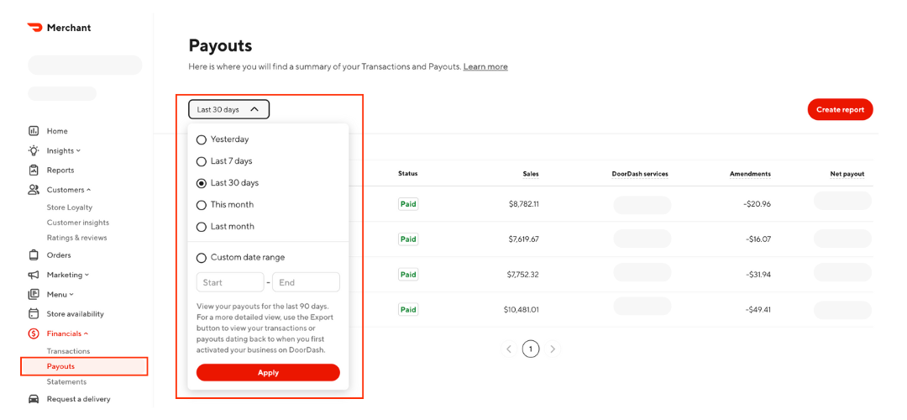Click the End date field

pos(306,282)
